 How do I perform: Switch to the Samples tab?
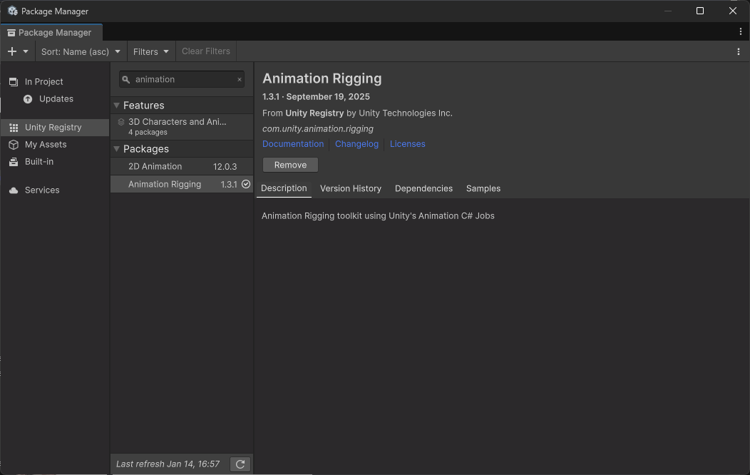pyautogui.click(x=483, y=188)
